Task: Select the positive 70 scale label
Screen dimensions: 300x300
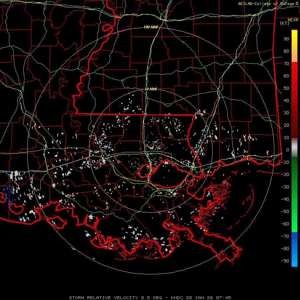Action: pyautogui.click(x=286, y=64)
